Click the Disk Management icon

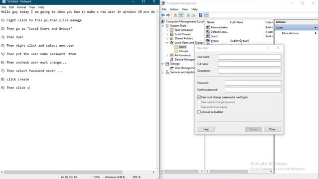pos(171,68)
